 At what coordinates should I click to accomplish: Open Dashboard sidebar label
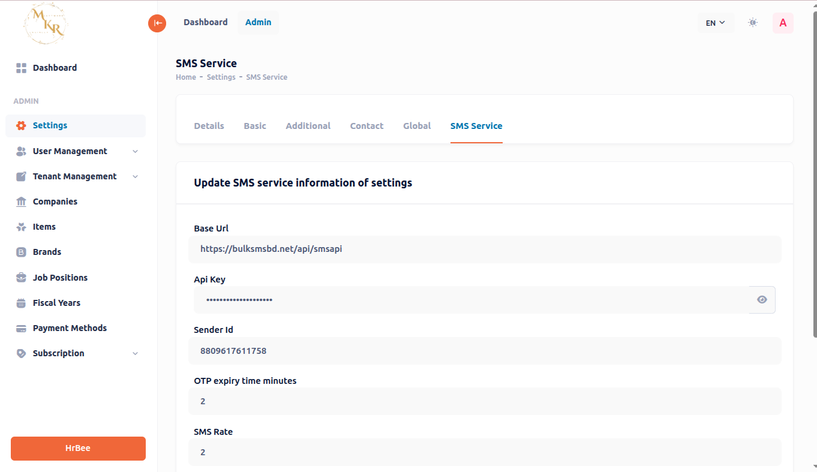[x=55, y=68]
